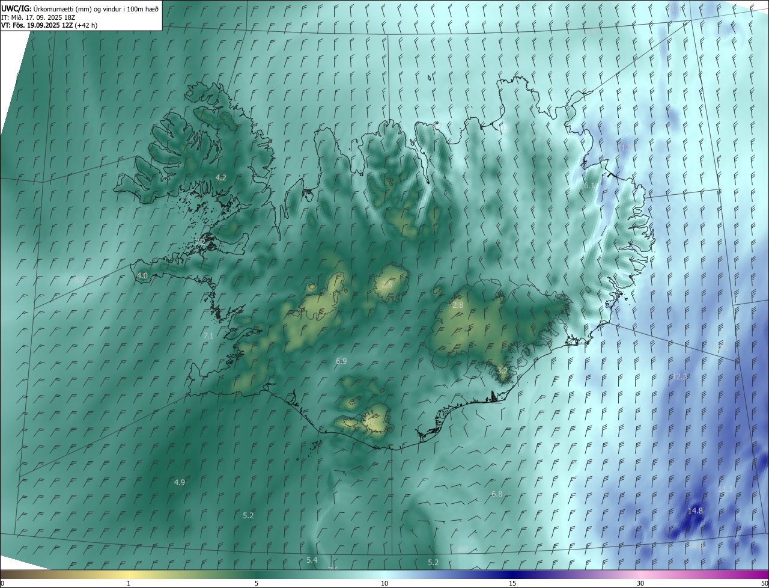
Task: Click the "5" tick on the color scale
Action: [257, 583]
